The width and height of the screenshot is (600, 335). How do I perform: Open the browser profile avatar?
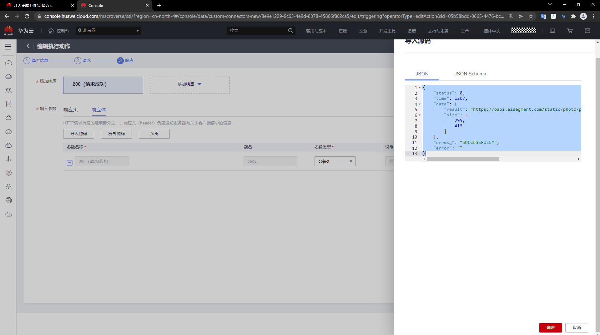pos(583,16)
